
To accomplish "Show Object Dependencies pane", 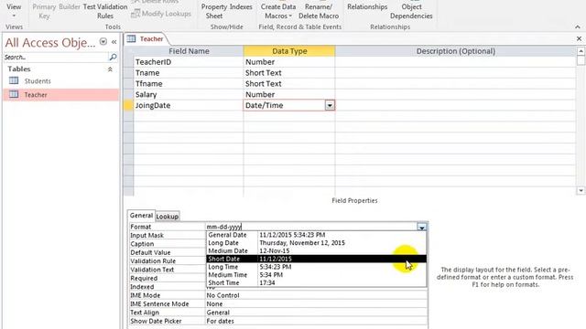I will pyautogui.click(x=411, y=11).
